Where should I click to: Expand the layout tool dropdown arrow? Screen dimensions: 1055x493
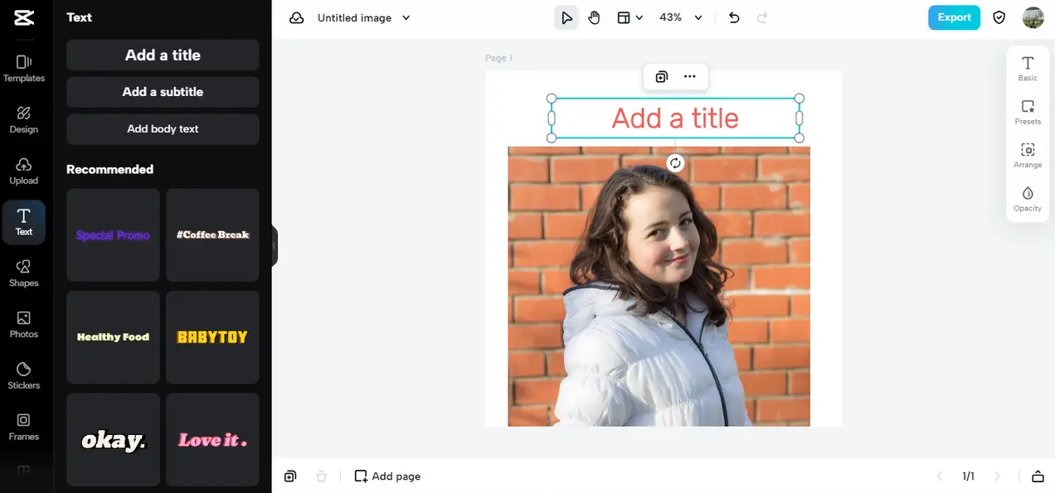(x=639, y=17)
